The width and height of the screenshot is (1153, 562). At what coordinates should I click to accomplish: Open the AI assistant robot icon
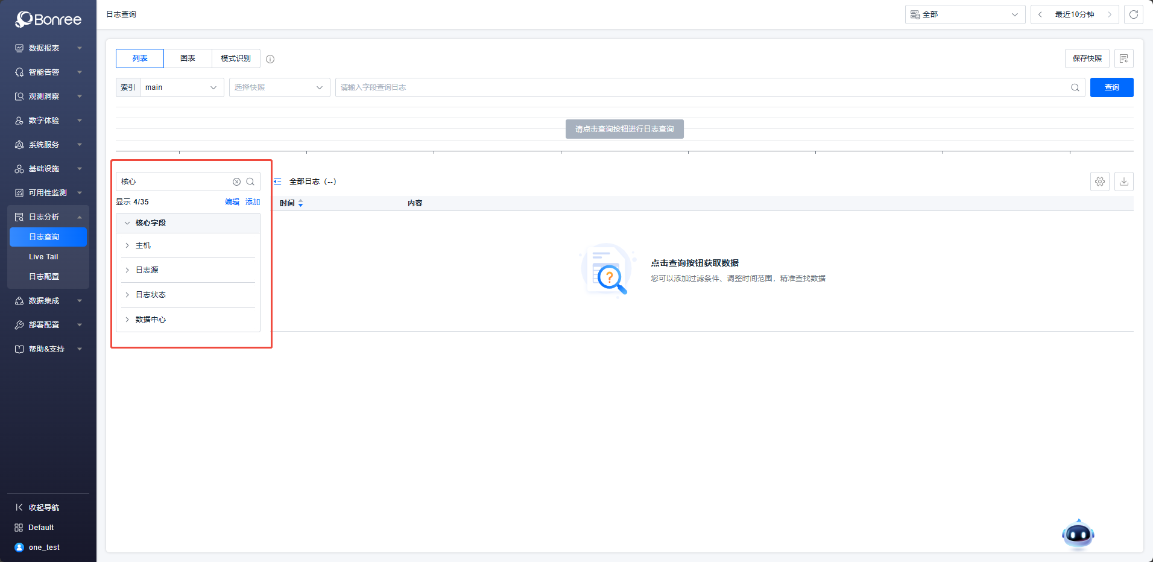[x=1078, y=534]
